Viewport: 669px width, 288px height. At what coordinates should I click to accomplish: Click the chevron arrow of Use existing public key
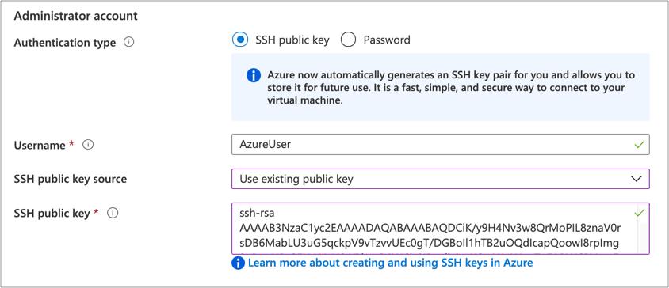click(636, 179)
